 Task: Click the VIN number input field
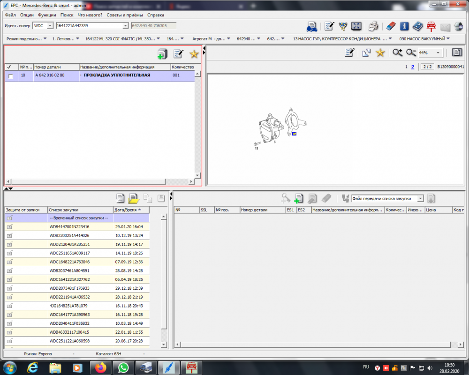(x=90, y=26)
